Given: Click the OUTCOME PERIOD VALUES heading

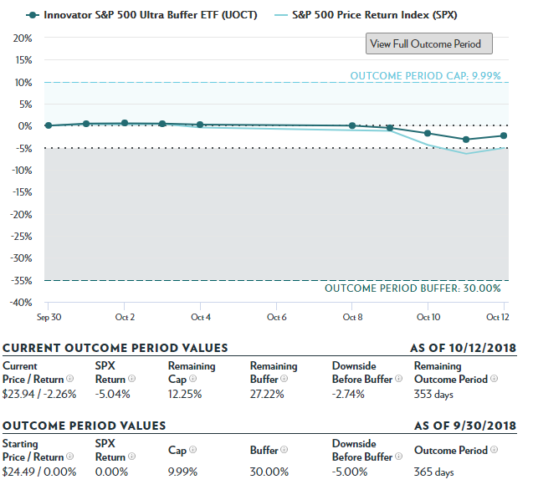Looking at the screenshot, I should click(84, 426).
